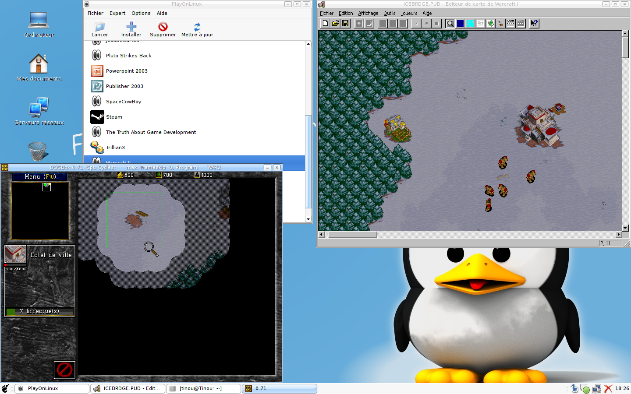Click the Installer plus icon

(x=131, y=27)
